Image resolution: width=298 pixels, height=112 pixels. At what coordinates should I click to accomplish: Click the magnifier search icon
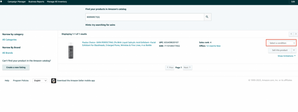[207, 17]
